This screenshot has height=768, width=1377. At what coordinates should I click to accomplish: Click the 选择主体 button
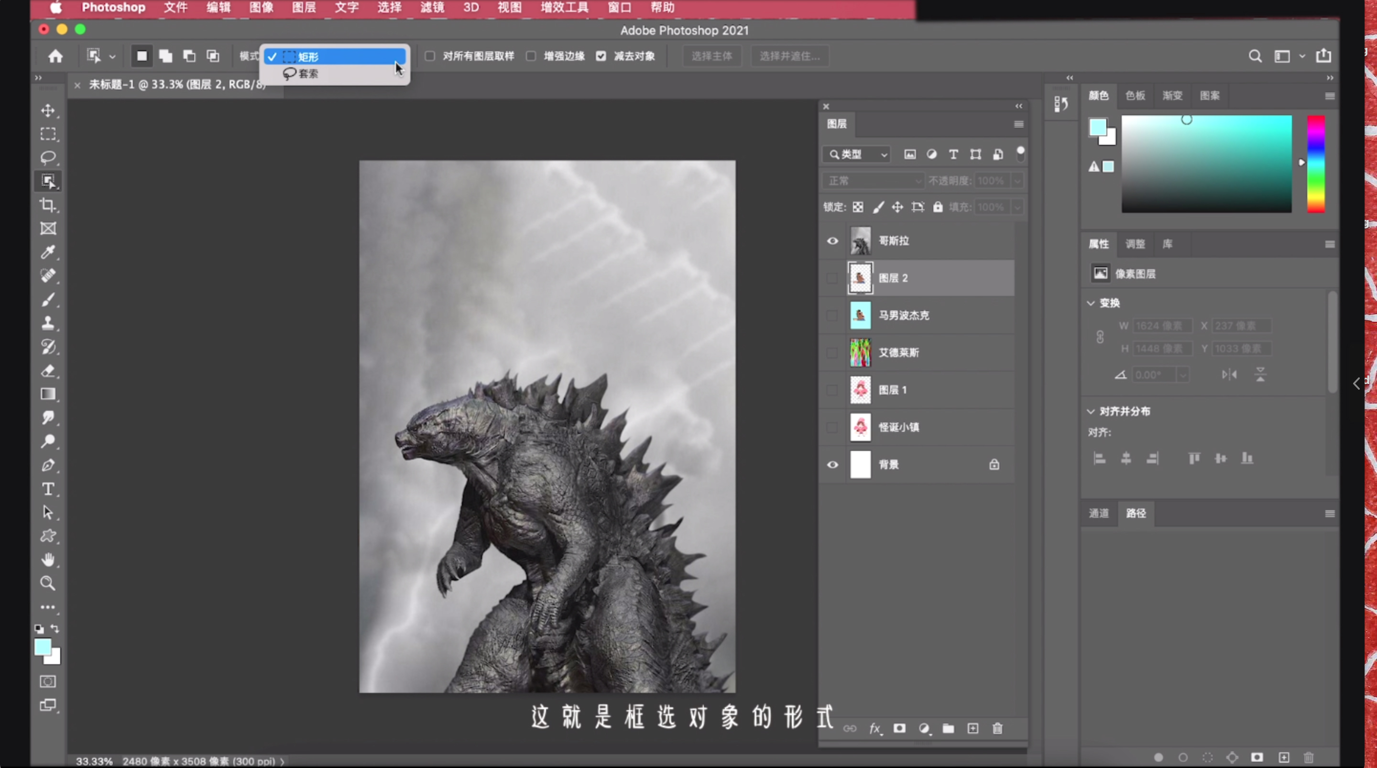coord(711,56)
